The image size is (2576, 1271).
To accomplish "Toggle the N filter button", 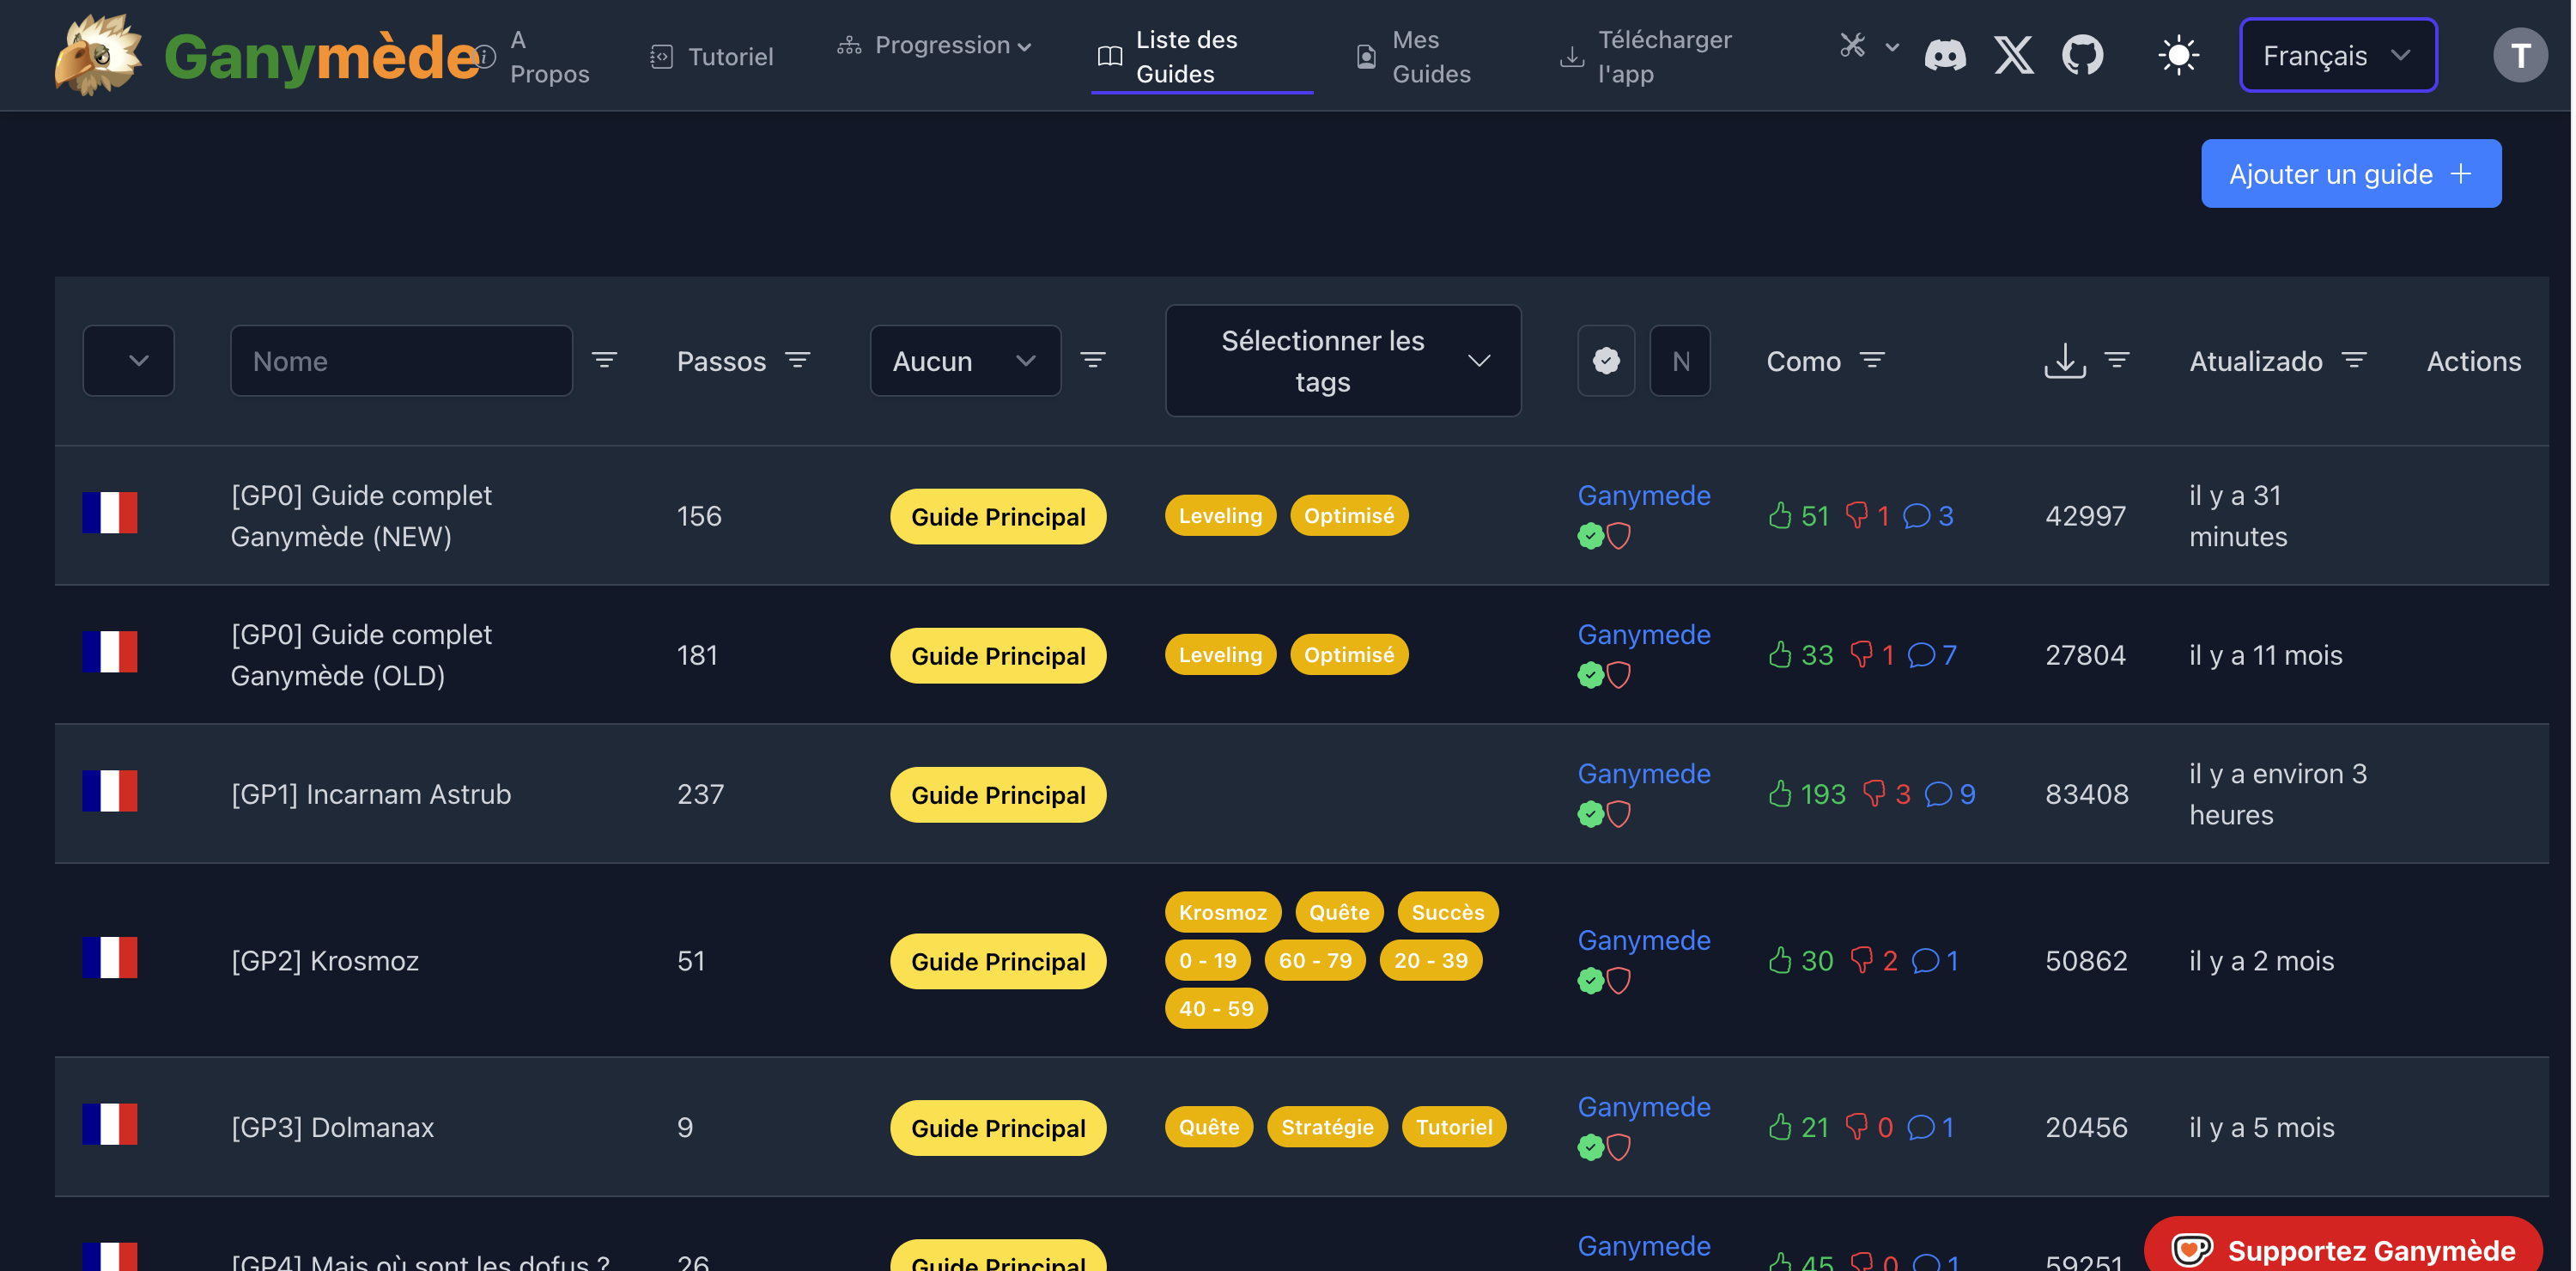I will click(x=1680, y=361).
